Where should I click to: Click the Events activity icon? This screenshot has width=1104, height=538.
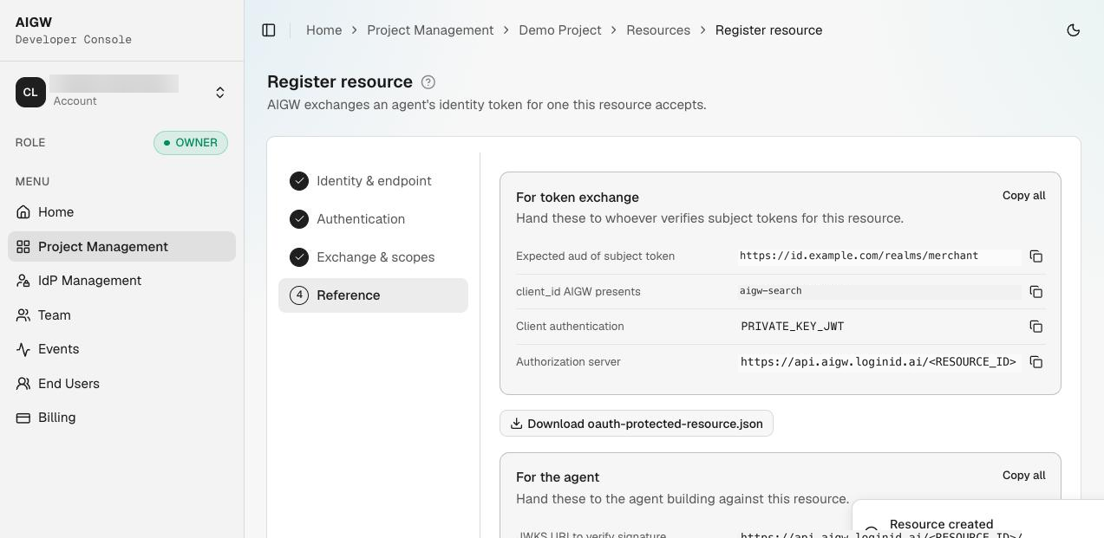click(23, 349)
